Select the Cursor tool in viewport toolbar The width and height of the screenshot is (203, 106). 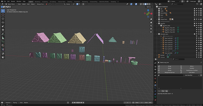click(3, 15)
